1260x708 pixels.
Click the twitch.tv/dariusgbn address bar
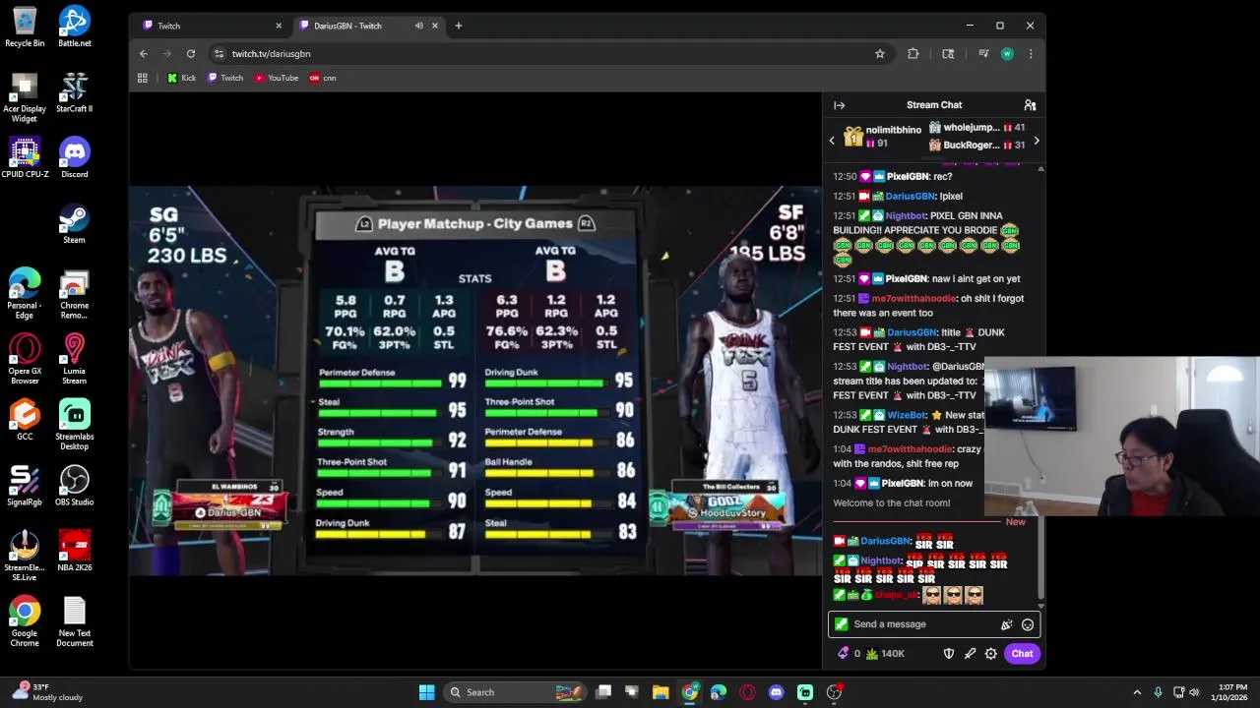pyautogui.click(x=546, y=54)
